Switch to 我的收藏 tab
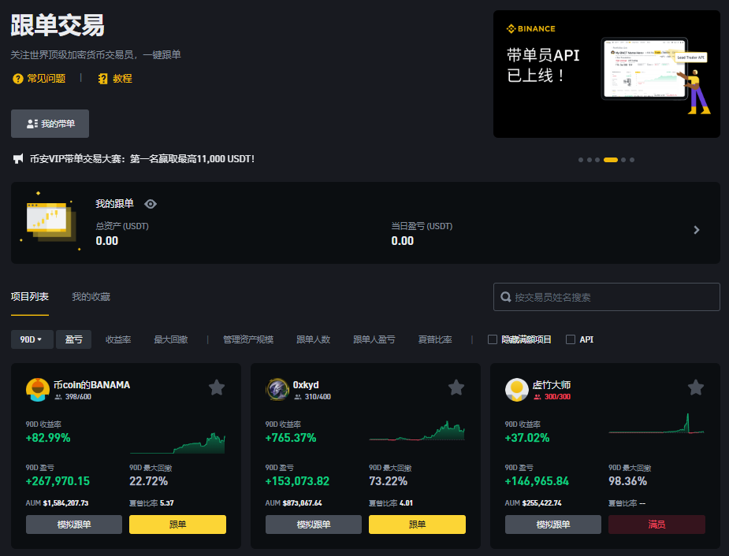This screenshot has height=556, width=729. coord(91,297)
